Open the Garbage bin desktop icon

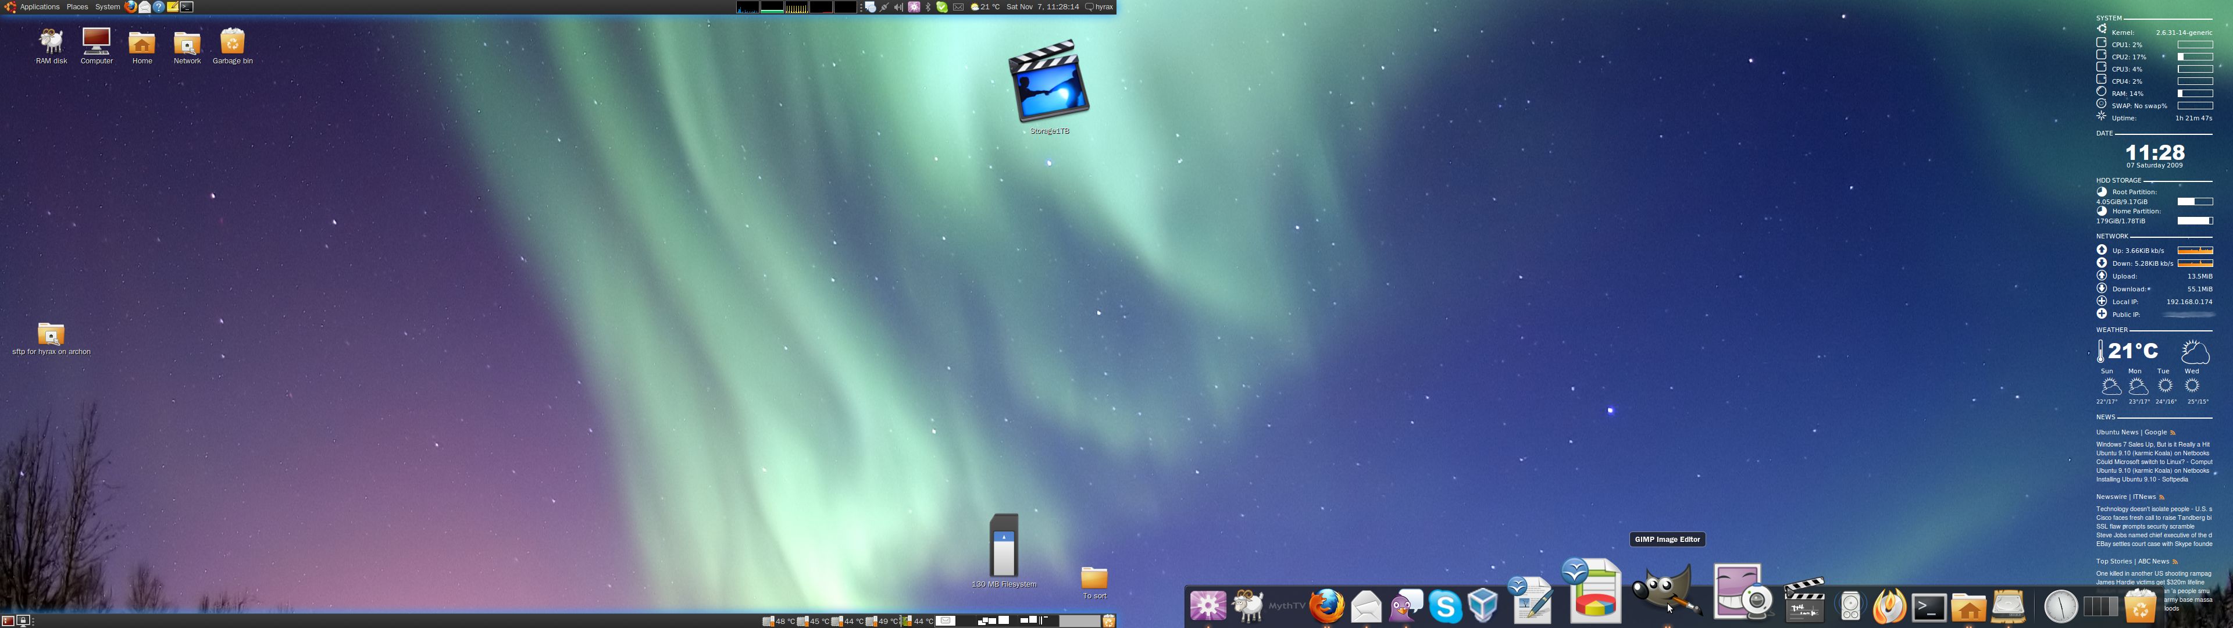pos(233,47)
